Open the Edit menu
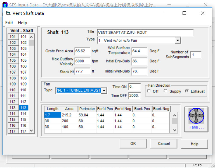This screenshot has width=215, height=168. click(x=9, y=23)
